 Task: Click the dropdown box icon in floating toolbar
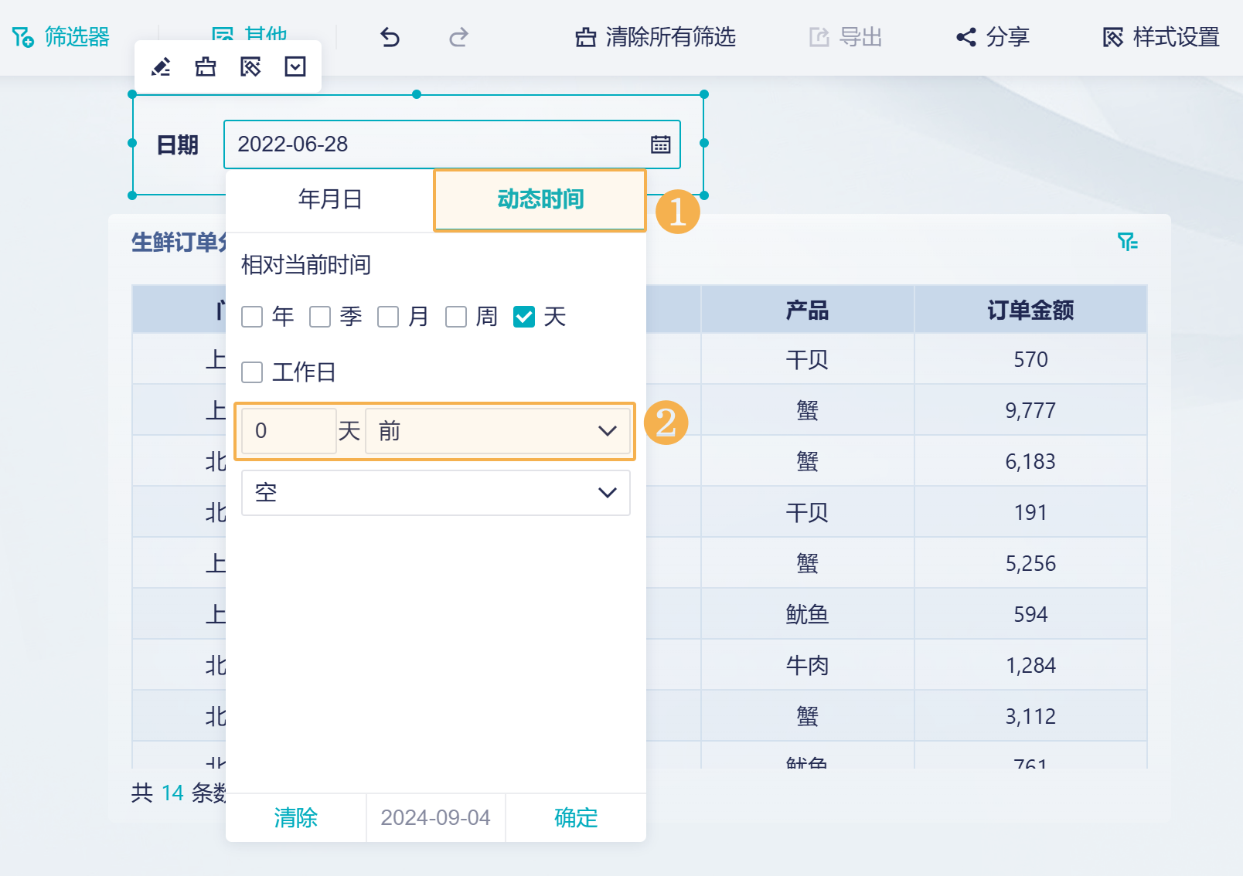[295, 67]
